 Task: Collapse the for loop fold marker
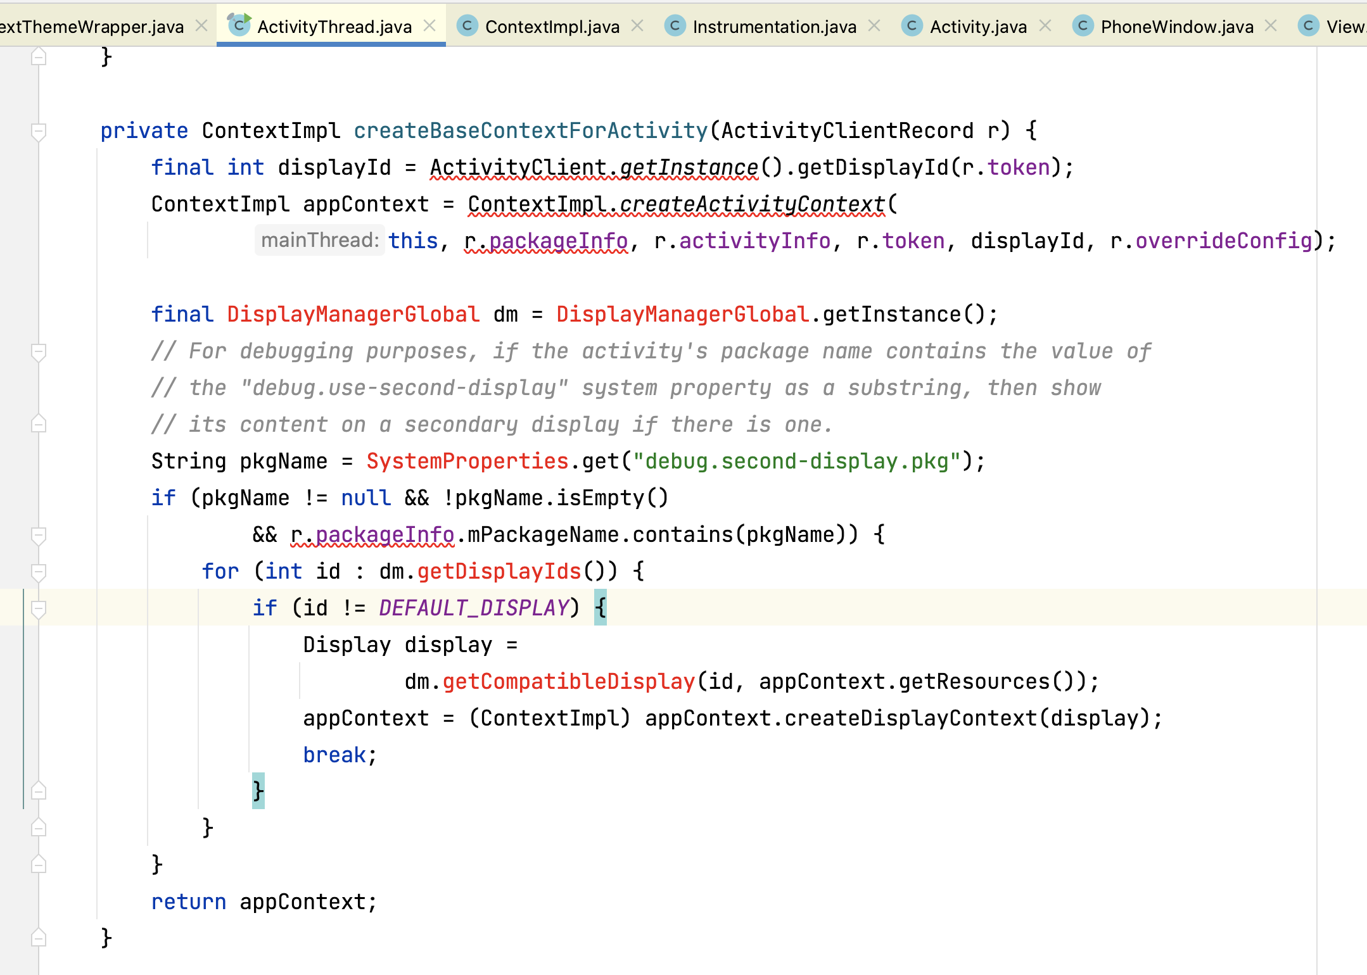39,572
